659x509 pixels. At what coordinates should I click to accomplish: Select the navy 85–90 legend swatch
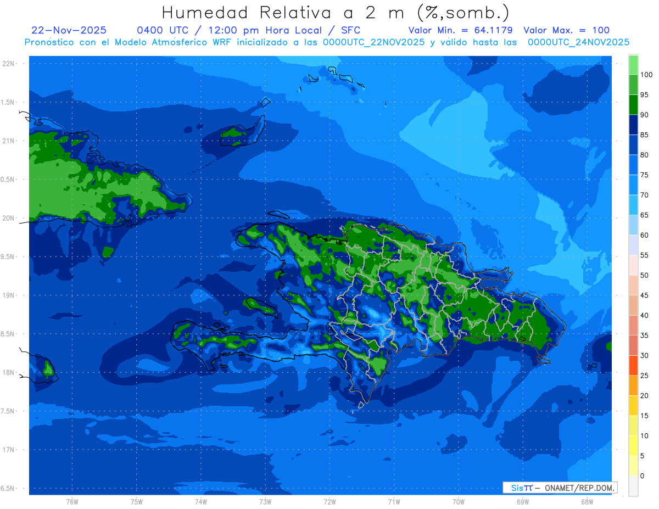(633, 125)
